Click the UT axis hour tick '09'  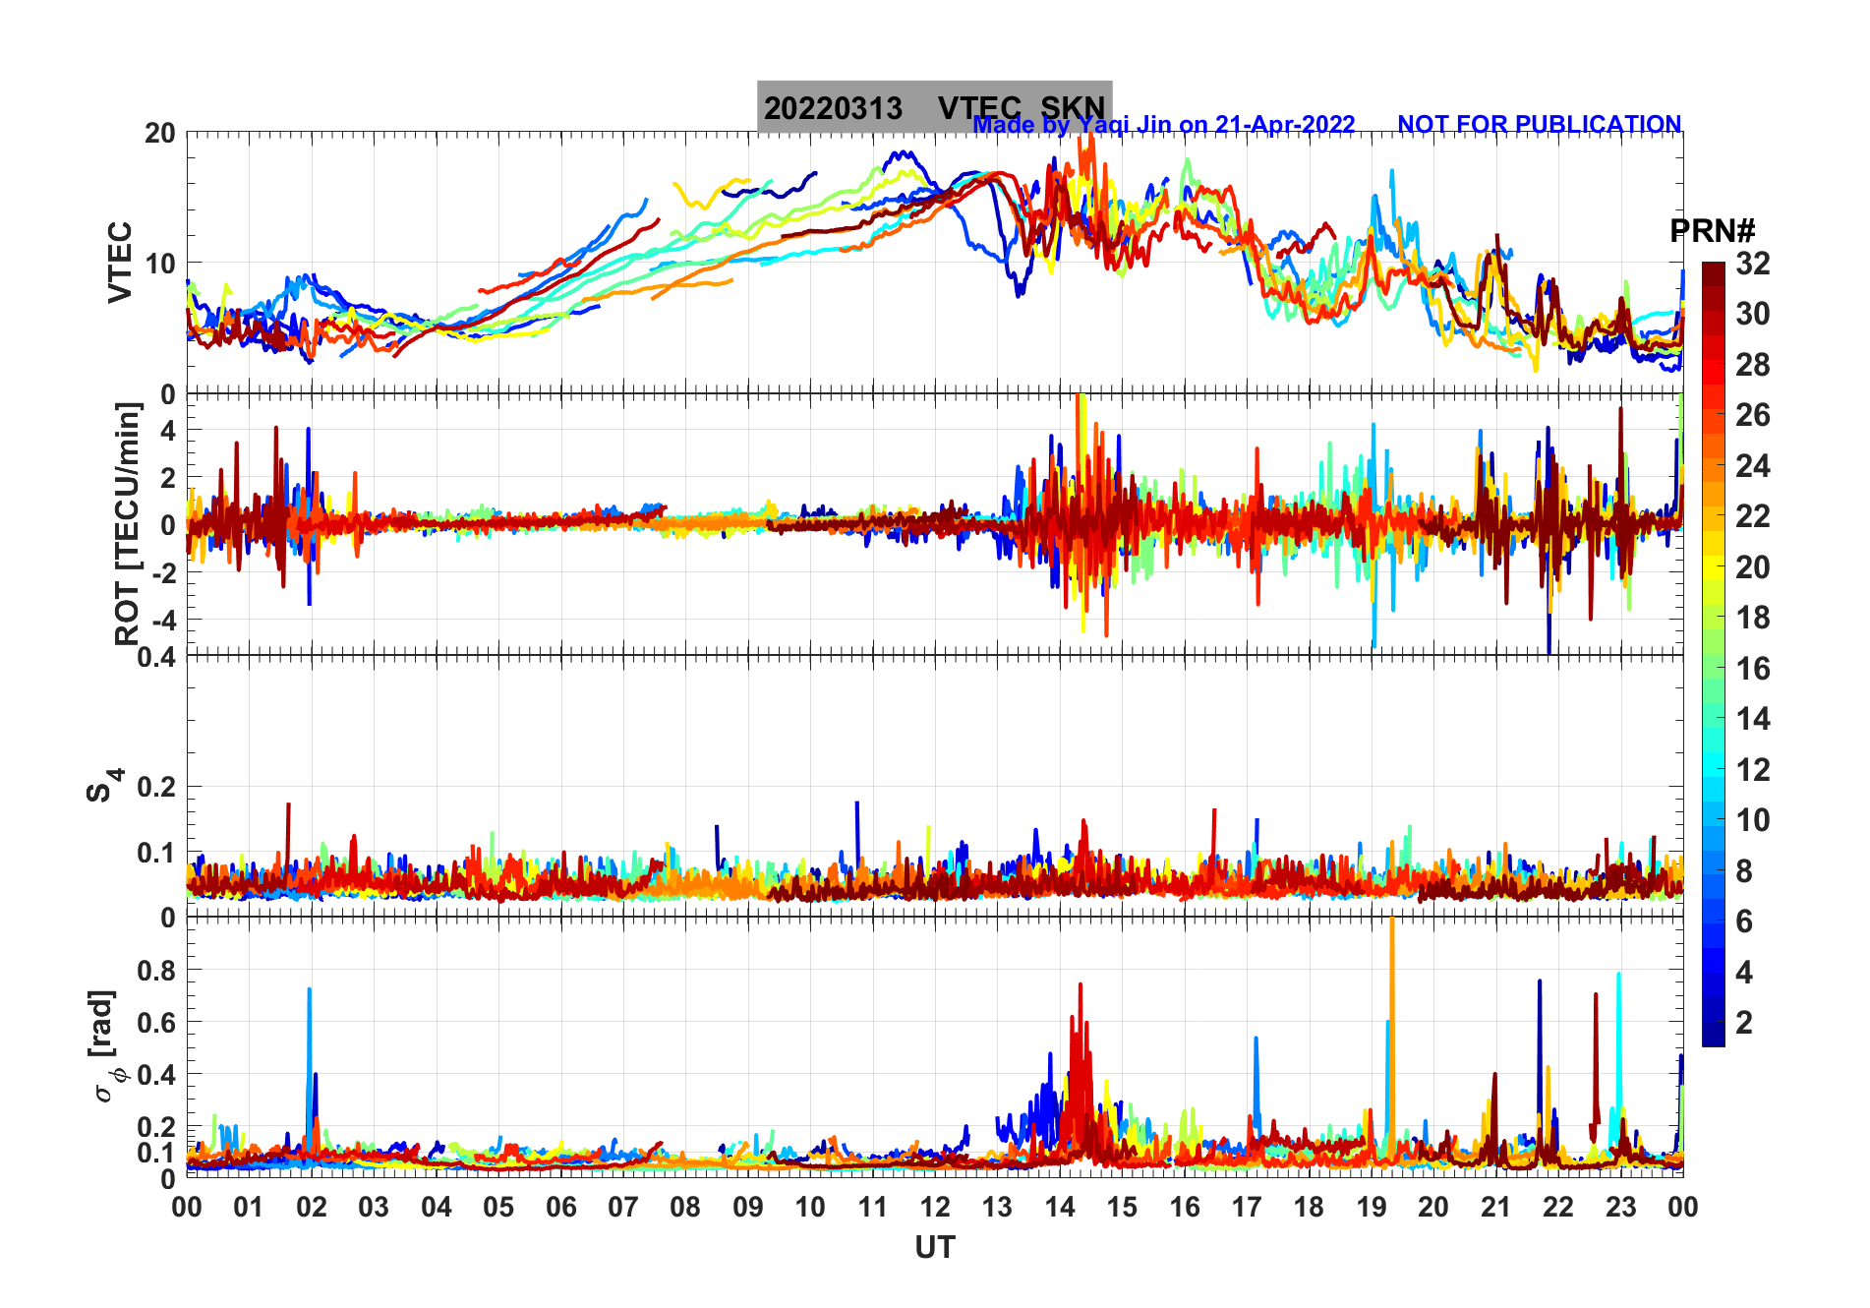click(748, 1207)
